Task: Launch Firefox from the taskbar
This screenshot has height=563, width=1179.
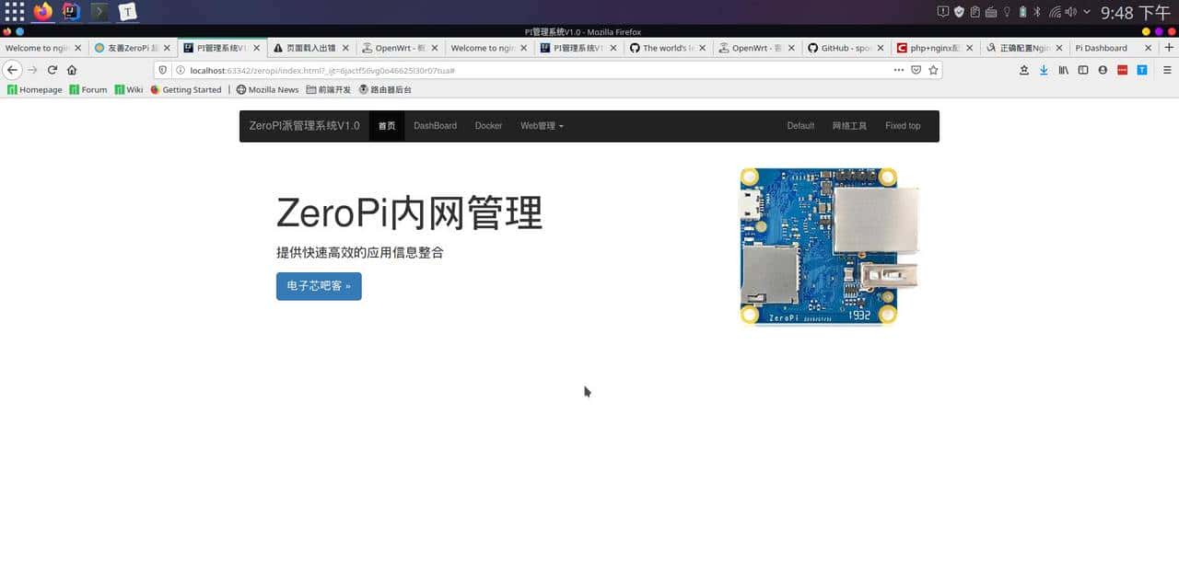Action: click(x=43, y=12)
